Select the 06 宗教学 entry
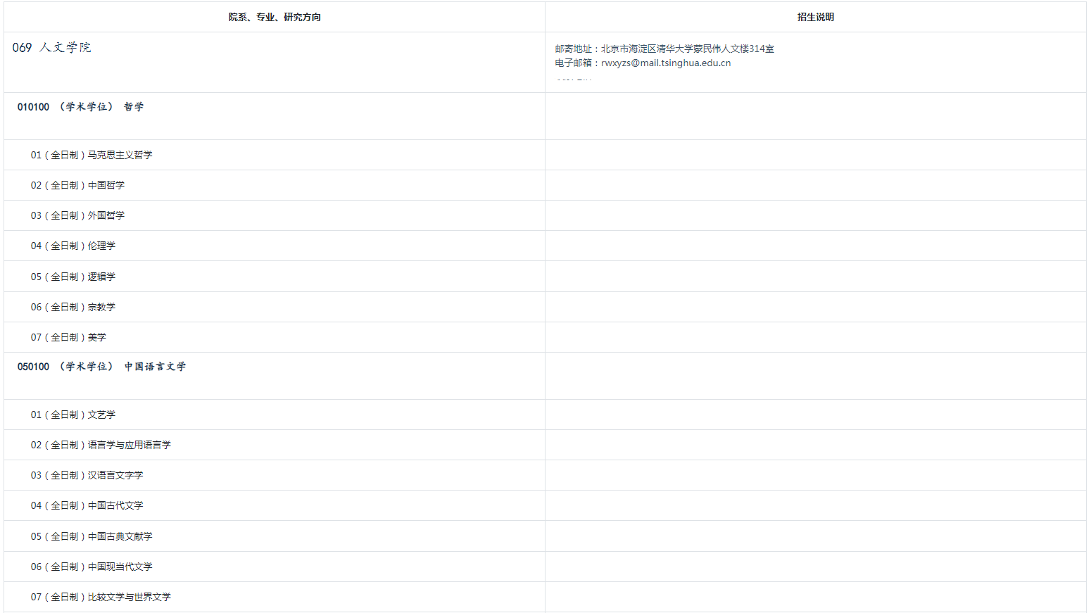This screenshot has width=1091, height=613. click(x=73, y=307)
